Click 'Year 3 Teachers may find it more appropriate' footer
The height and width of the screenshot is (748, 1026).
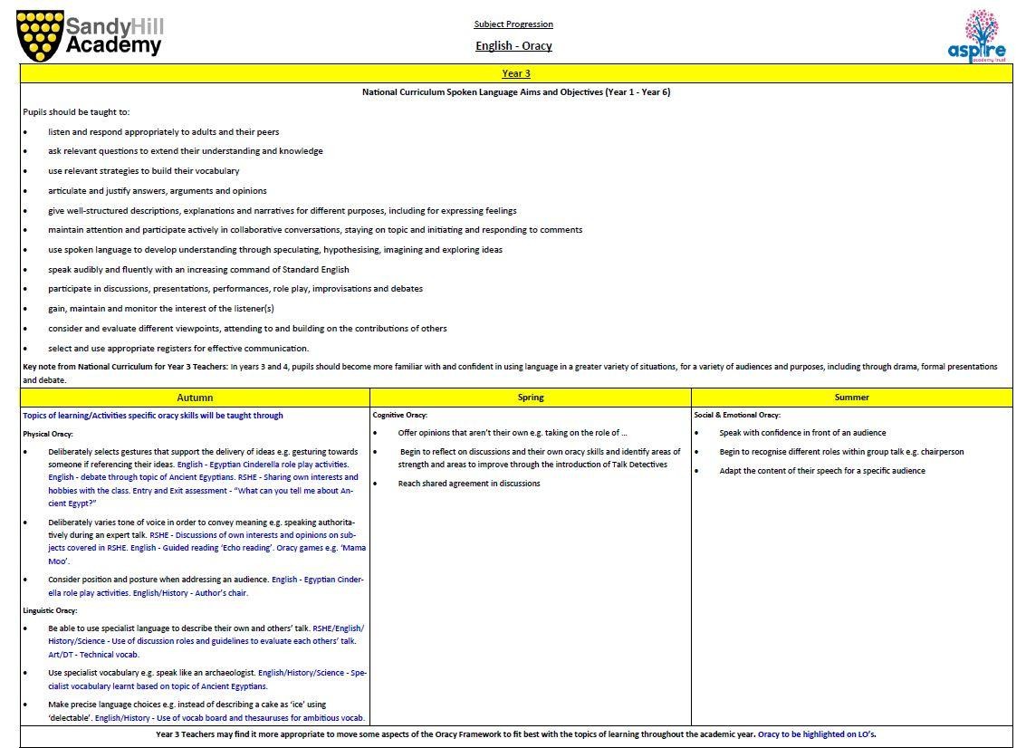point(516,734)
